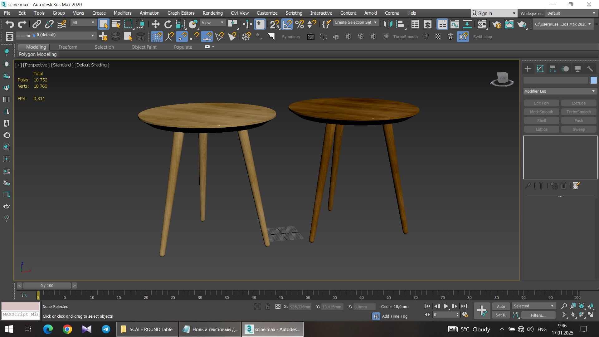
Task: Click the MAXScript mini listener field
Action: point(20,315)
